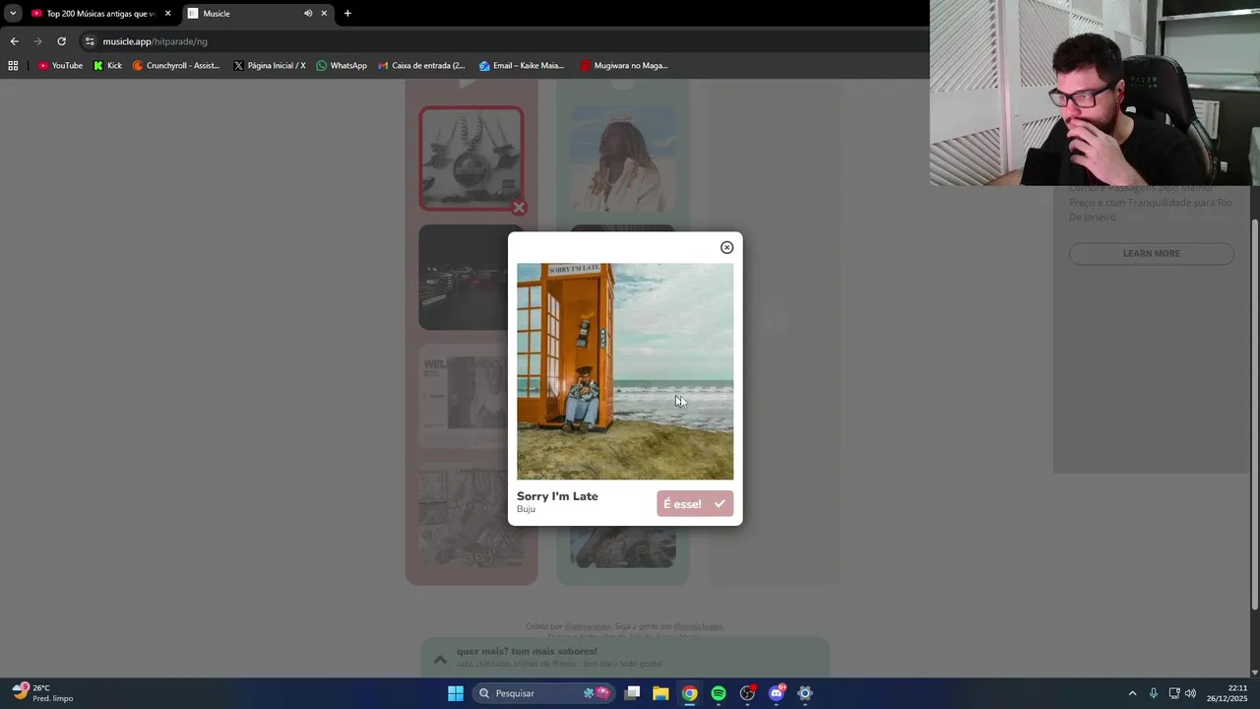This screenshot has width=1260, height=709.
Task: Open network settings tray icon
Action: (1173, 693)
